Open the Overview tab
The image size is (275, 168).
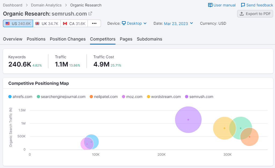[13, 39]
